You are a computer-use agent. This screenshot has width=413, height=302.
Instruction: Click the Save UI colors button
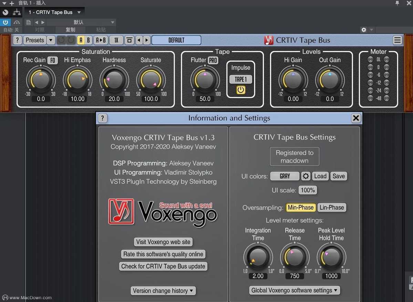pos(339,176)
